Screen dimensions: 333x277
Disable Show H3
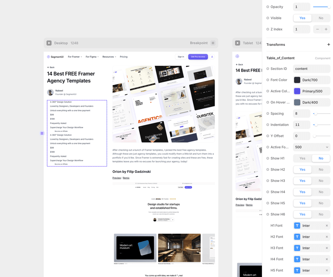[321, 181]
